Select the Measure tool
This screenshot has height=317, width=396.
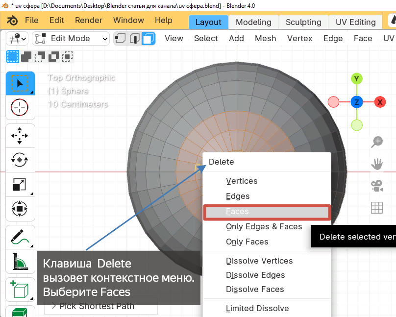click(20, 262)
